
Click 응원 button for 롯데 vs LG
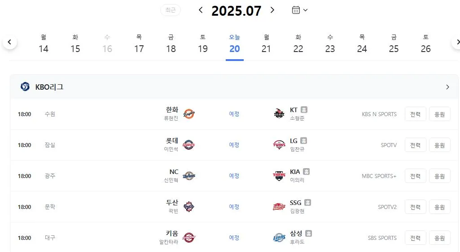[439, 145]
